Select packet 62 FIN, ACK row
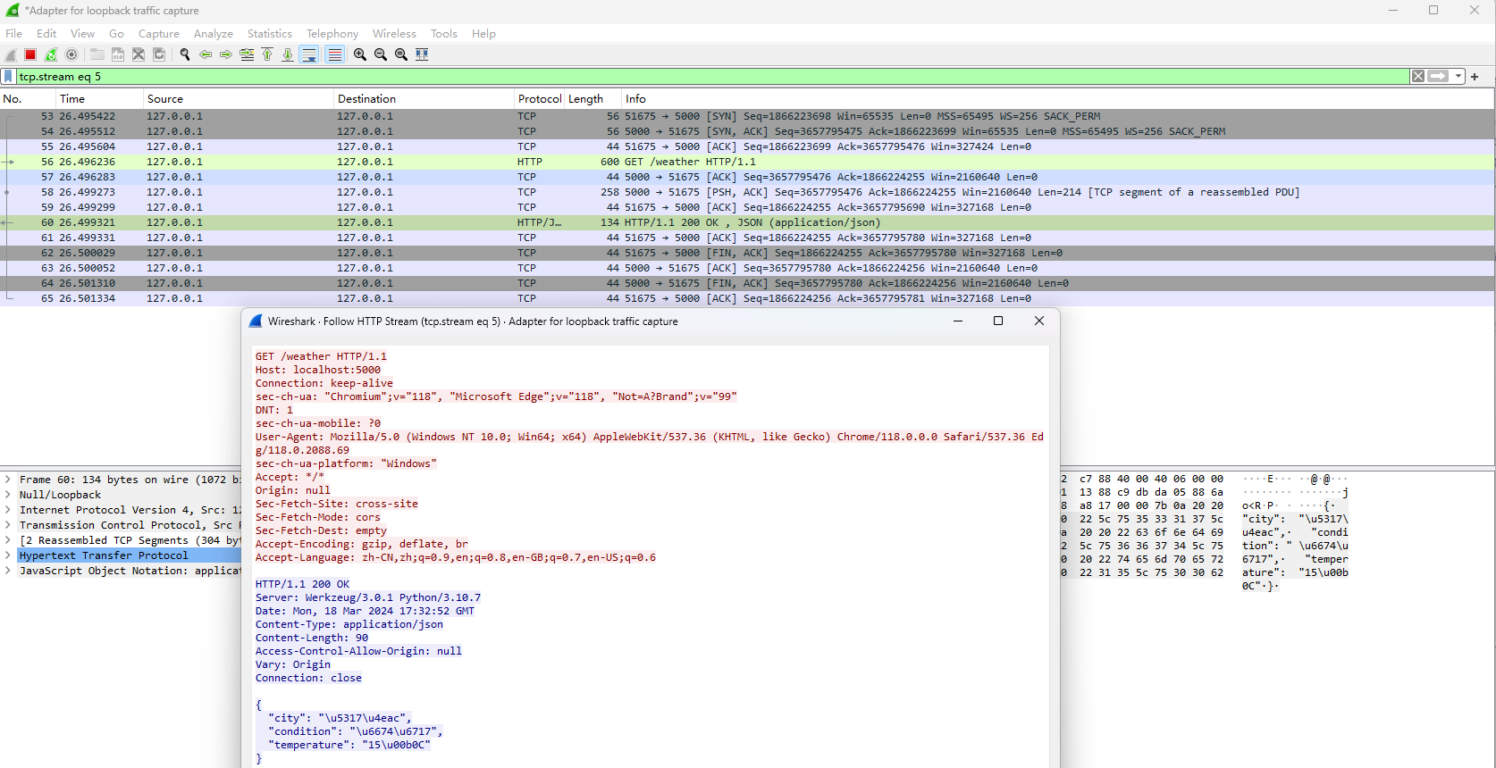The image size is (1496, 768). tap(747, 253)
